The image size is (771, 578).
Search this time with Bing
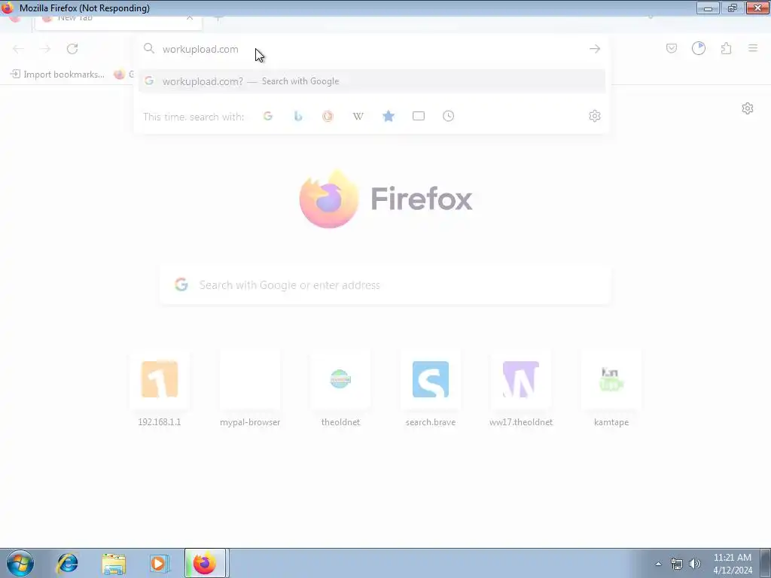click(298, 116)
